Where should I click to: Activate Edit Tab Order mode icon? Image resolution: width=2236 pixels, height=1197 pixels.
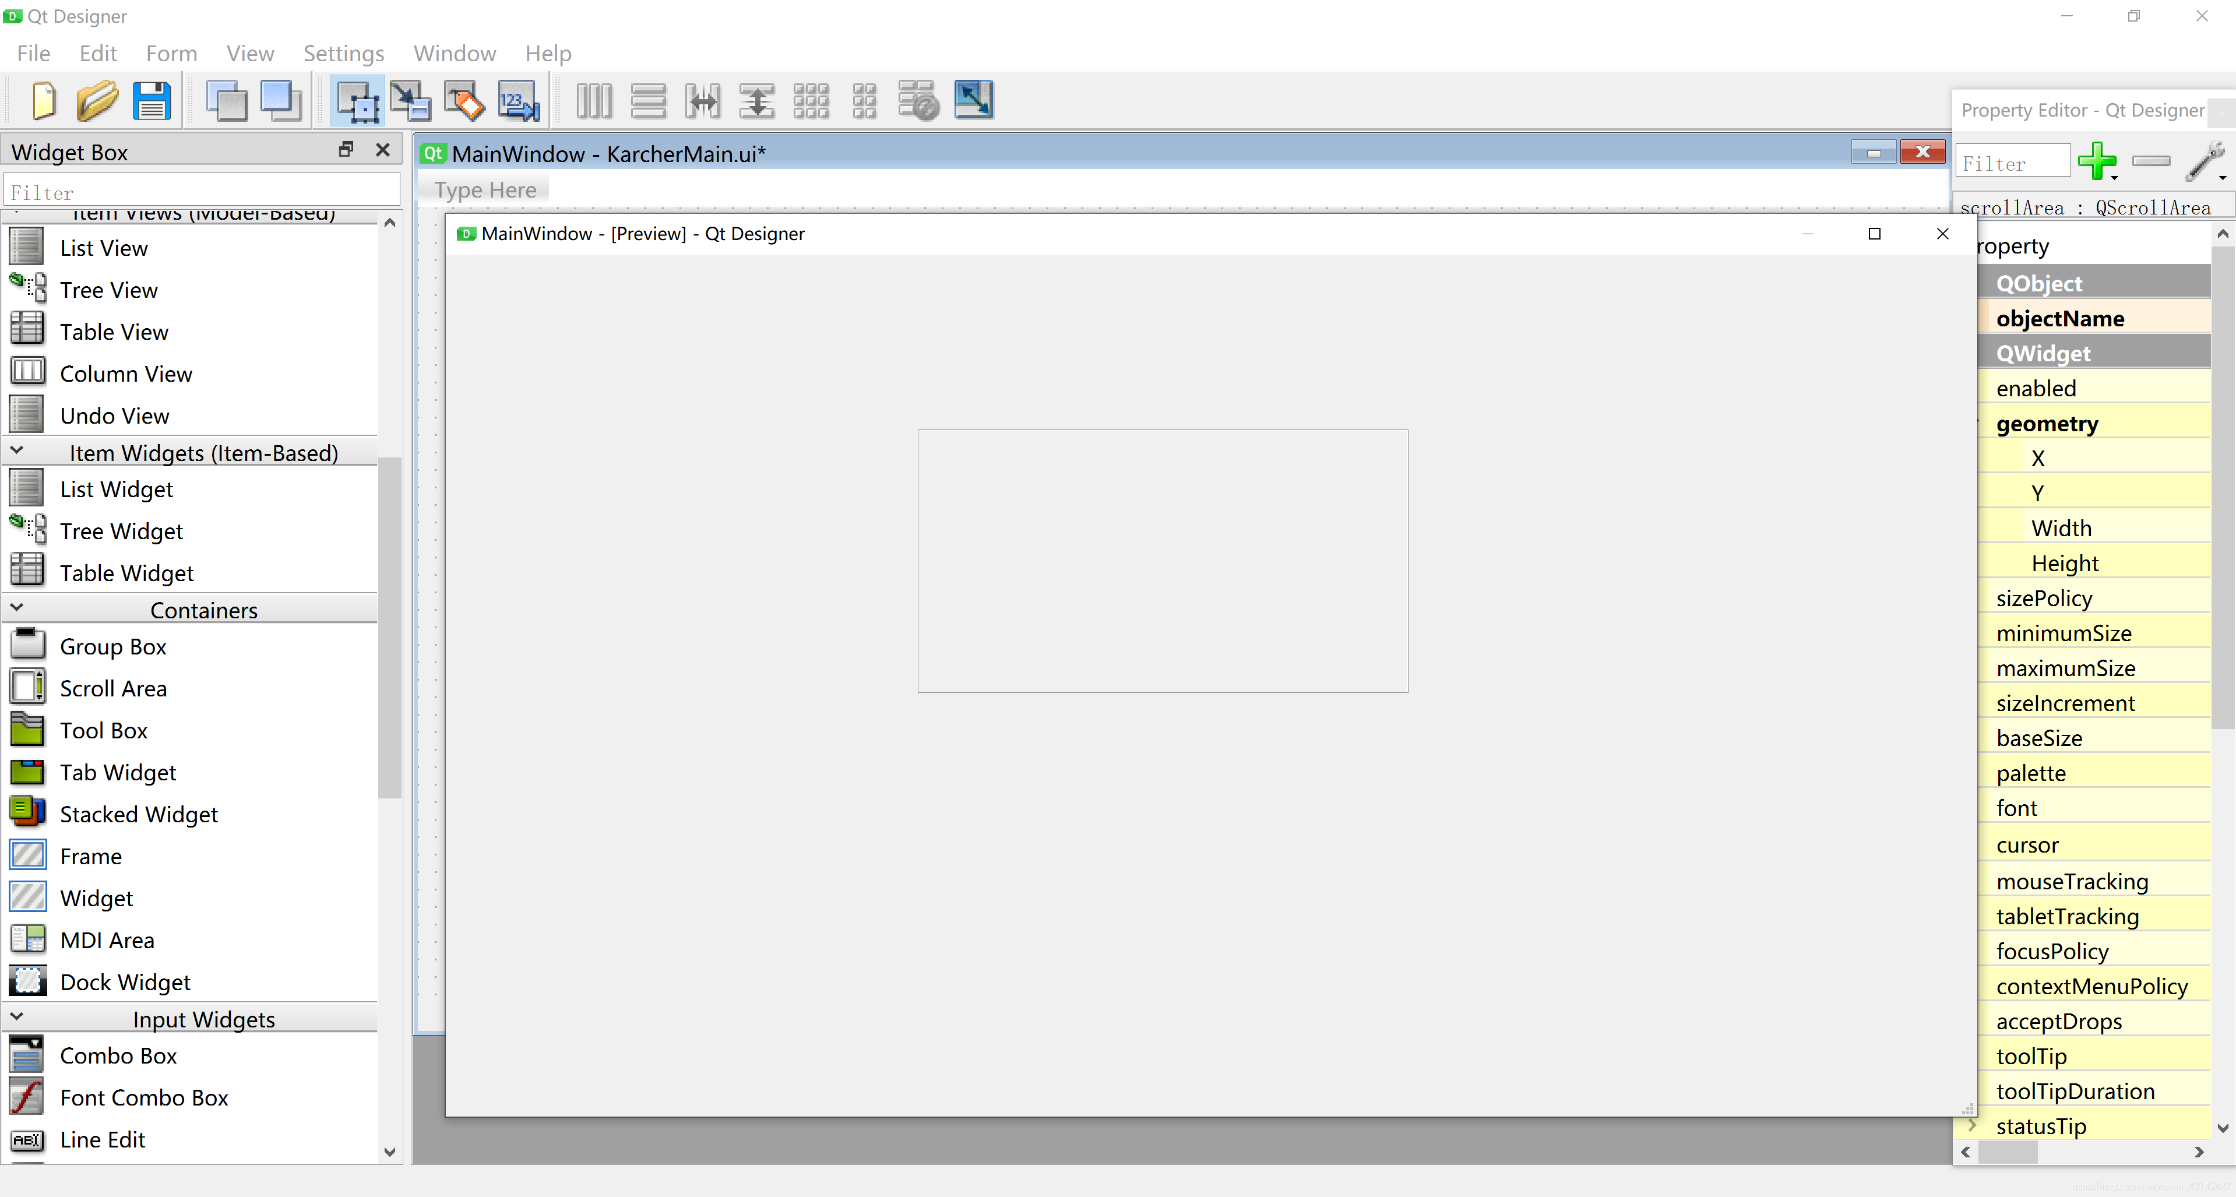pos(519,101)
